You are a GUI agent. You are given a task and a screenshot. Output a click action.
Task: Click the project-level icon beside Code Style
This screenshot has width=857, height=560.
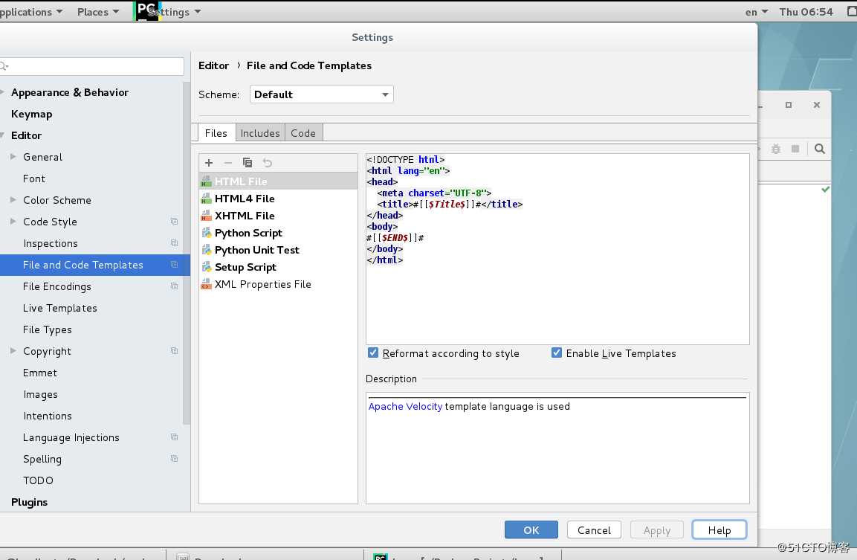click(175, 222)
